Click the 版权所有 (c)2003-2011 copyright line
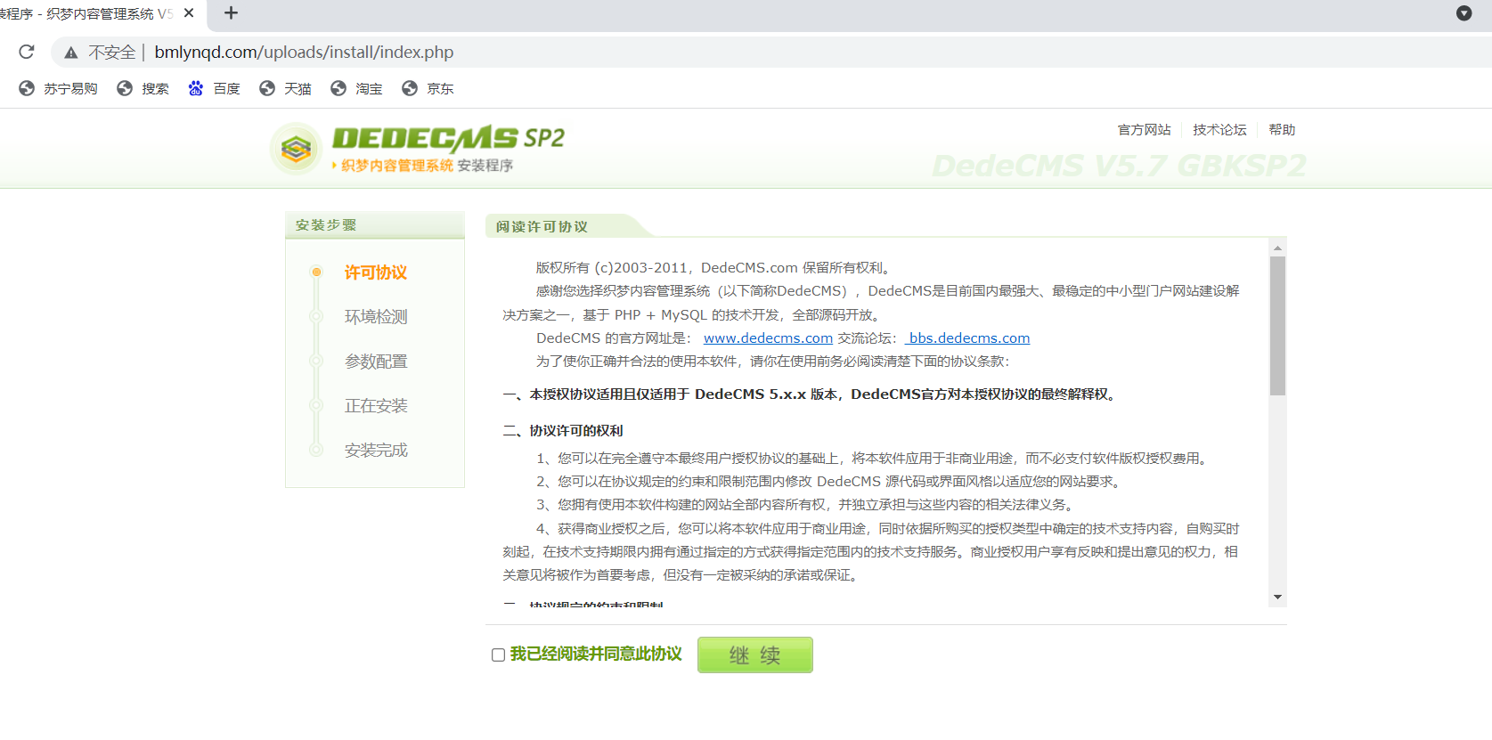Viewport: 1492px width, 740px height. point(713,267)
